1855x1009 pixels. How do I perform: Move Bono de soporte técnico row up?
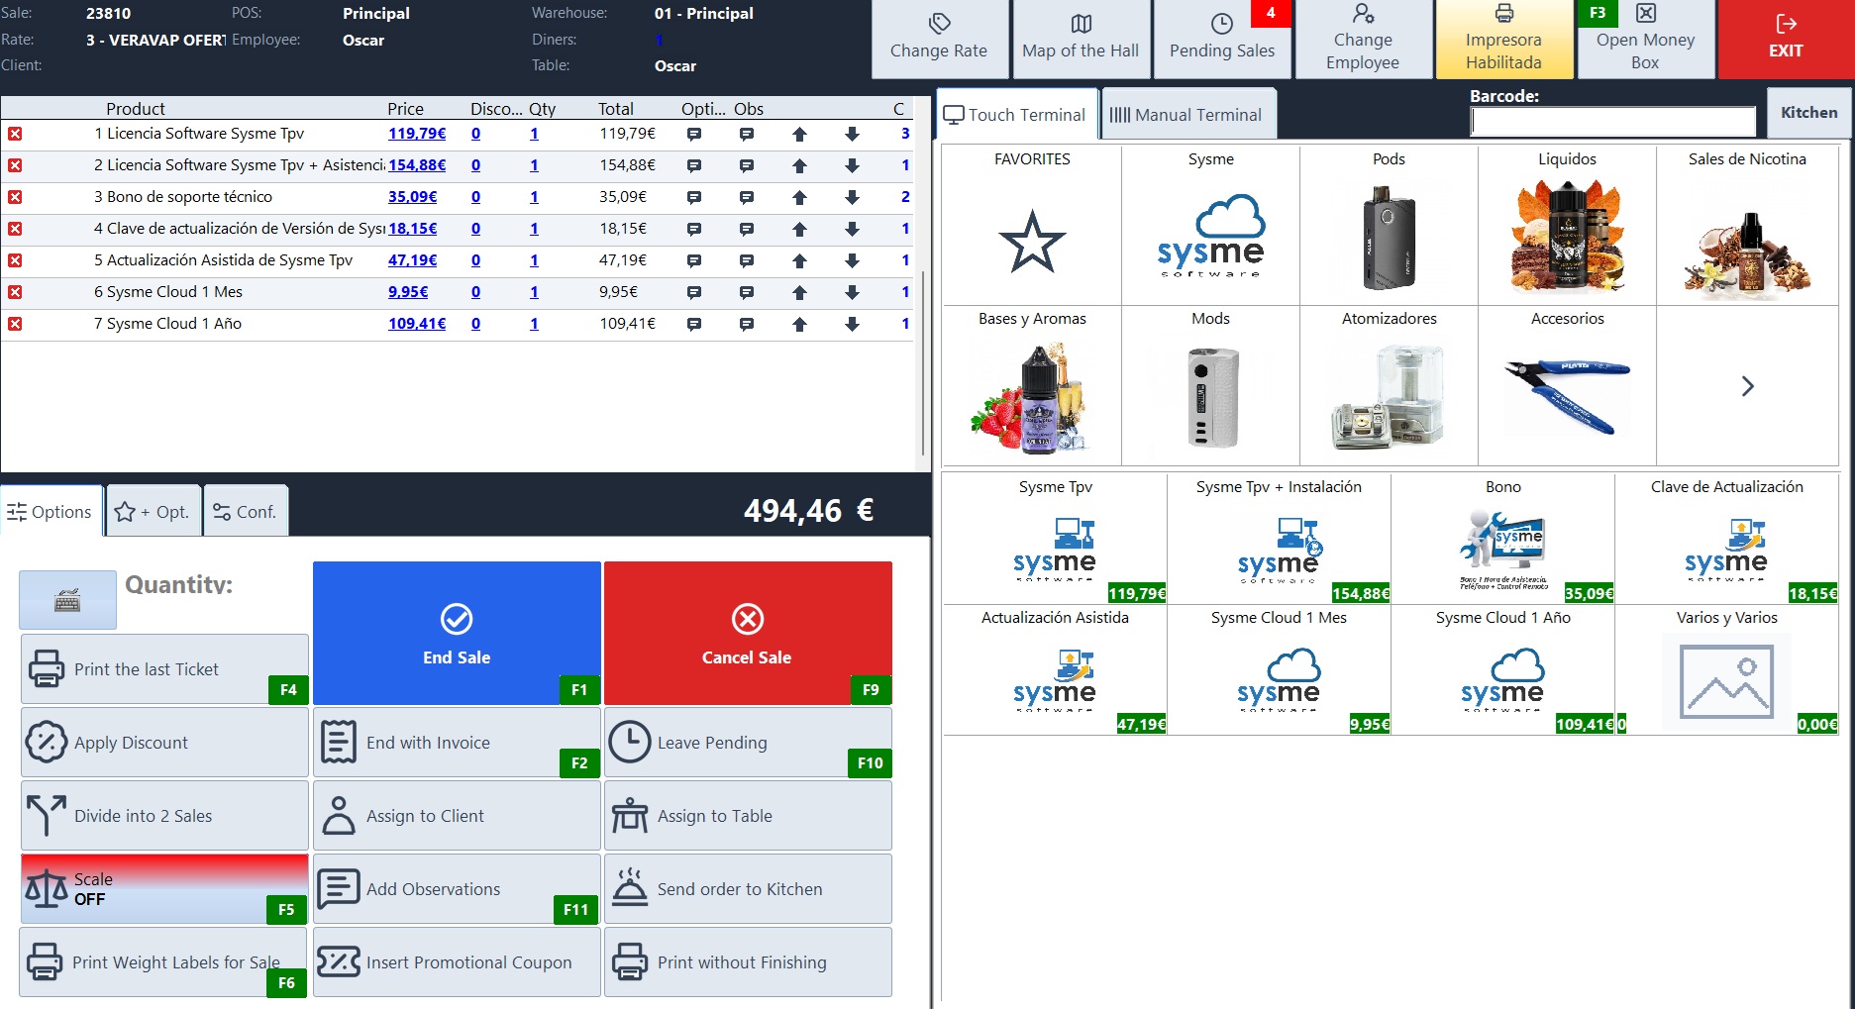point(799,197)
